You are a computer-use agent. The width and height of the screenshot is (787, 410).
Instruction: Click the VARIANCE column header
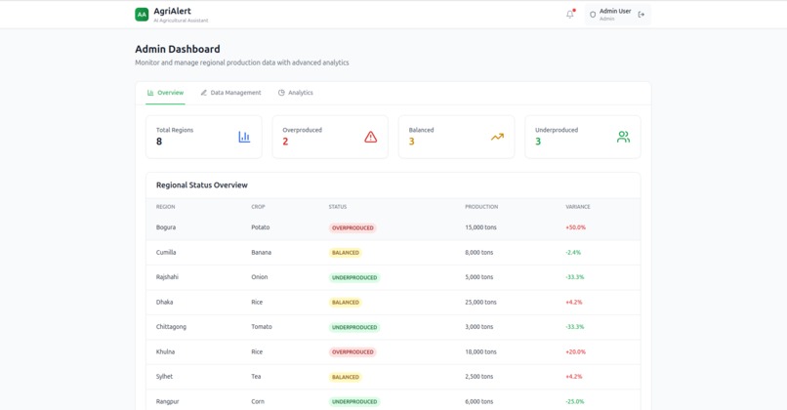[578, 207]
